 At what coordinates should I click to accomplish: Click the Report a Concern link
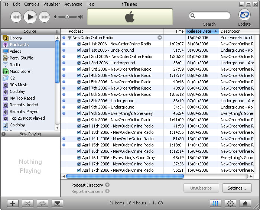87,191
